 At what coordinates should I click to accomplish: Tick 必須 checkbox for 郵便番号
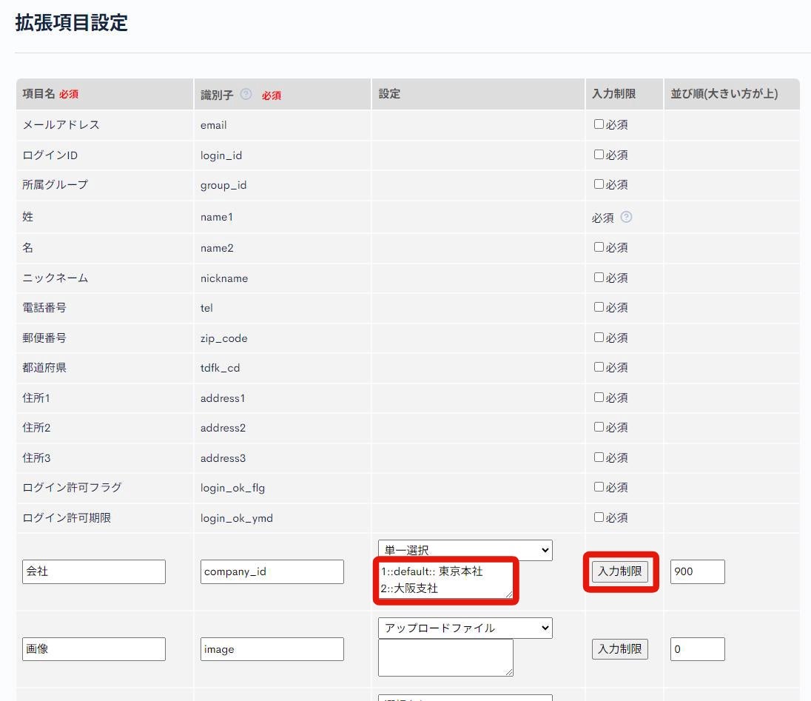[x=599, y=338]
